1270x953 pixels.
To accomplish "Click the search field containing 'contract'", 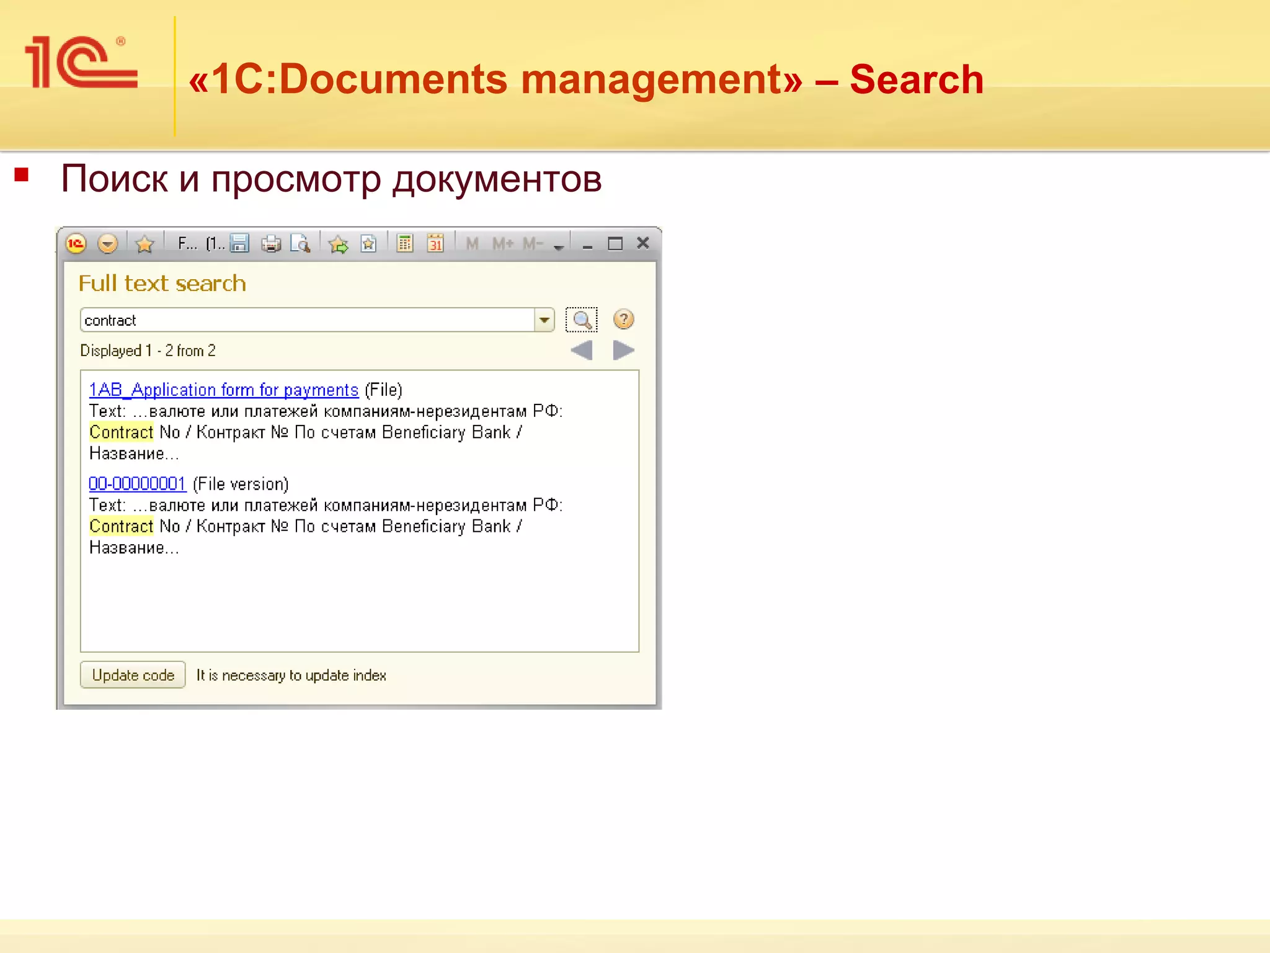I will (x=308, y=320).
